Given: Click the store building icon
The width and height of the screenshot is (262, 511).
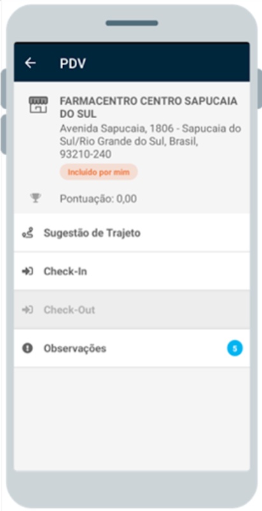Looking at the screenshot, I should tap(38, 105).
